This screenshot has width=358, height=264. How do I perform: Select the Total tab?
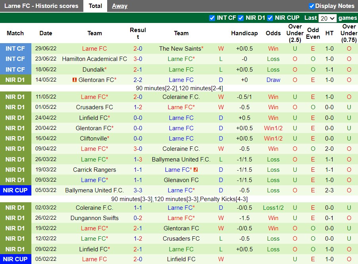pos(95,6)
